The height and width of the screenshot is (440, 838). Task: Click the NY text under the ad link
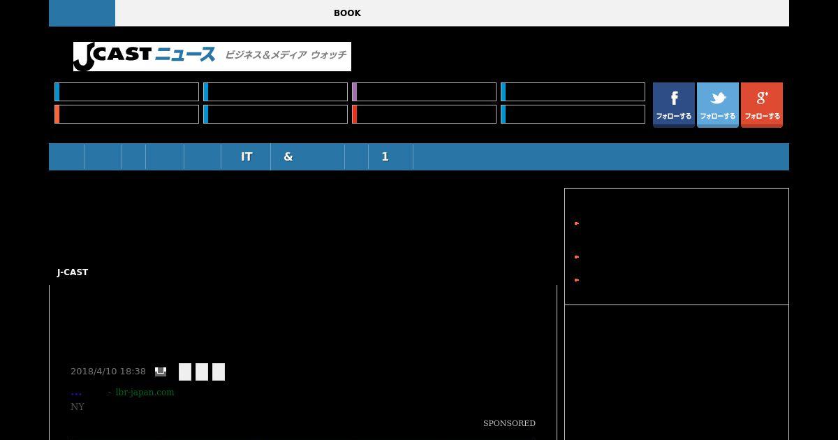point(78,406)
